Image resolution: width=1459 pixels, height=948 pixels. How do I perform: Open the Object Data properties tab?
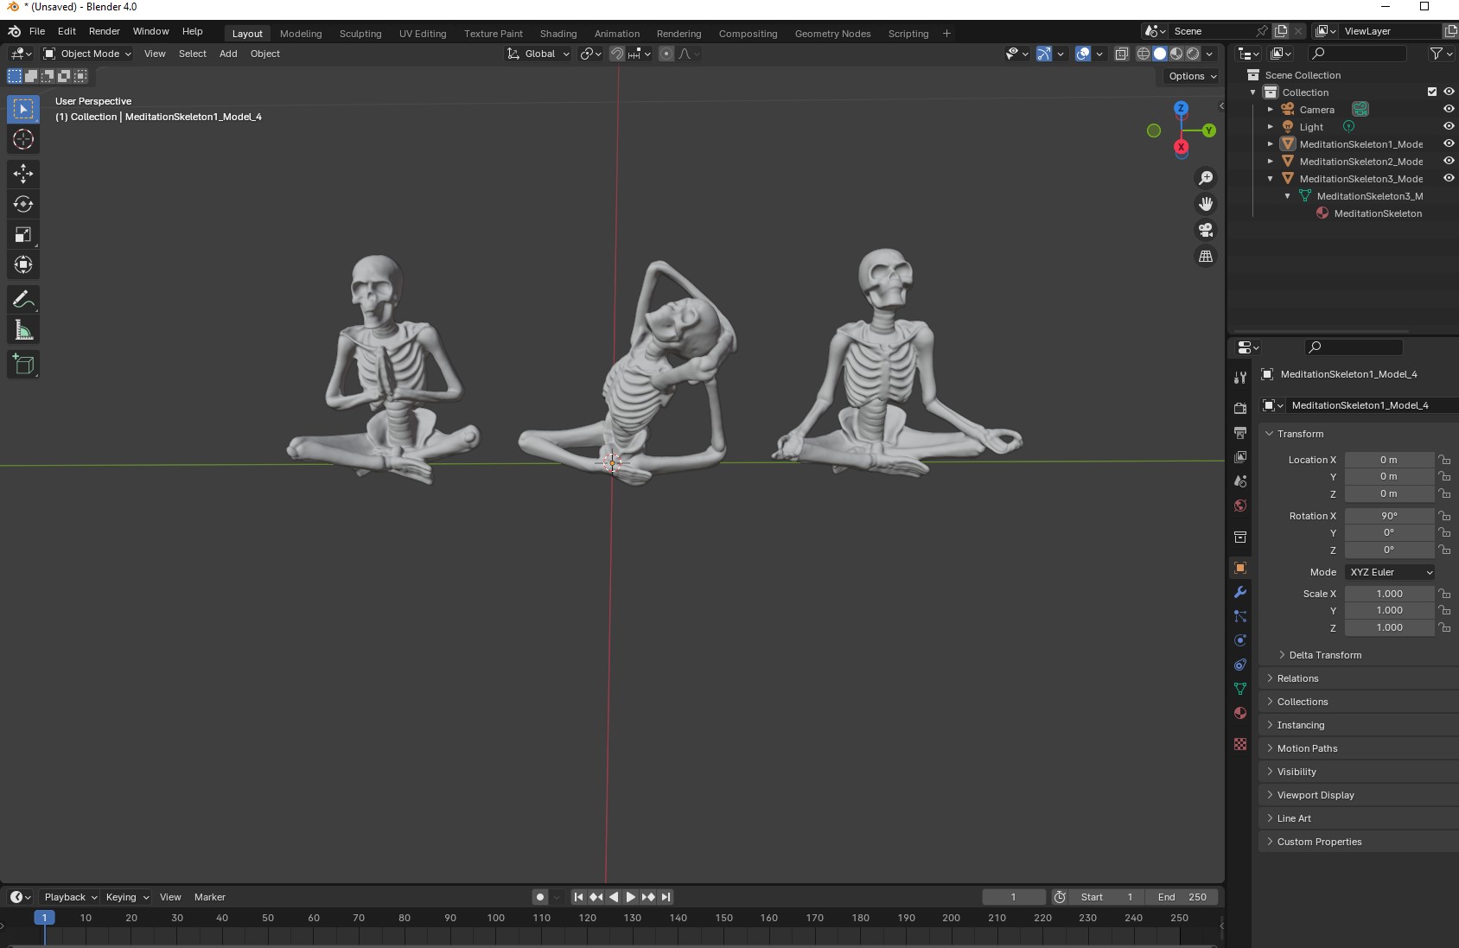point(1240,689)
